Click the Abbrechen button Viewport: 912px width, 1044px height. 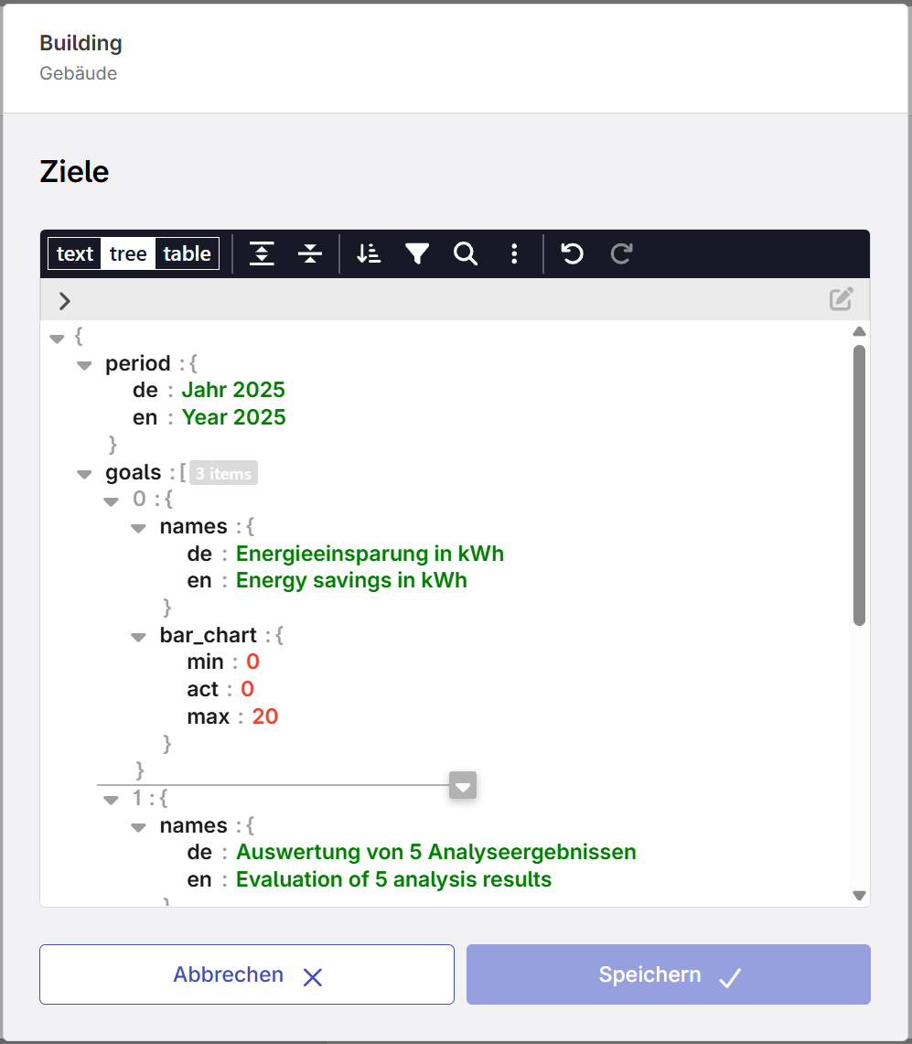247,974
